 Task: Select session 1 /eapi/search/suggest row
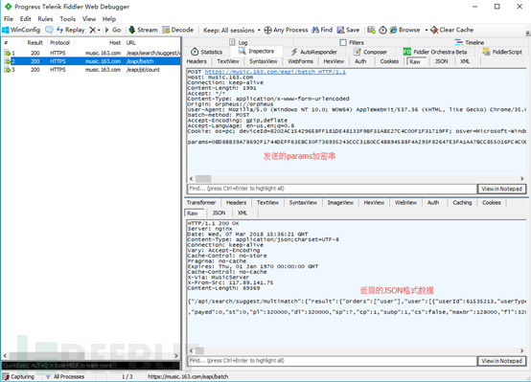(x=91, y=53)
